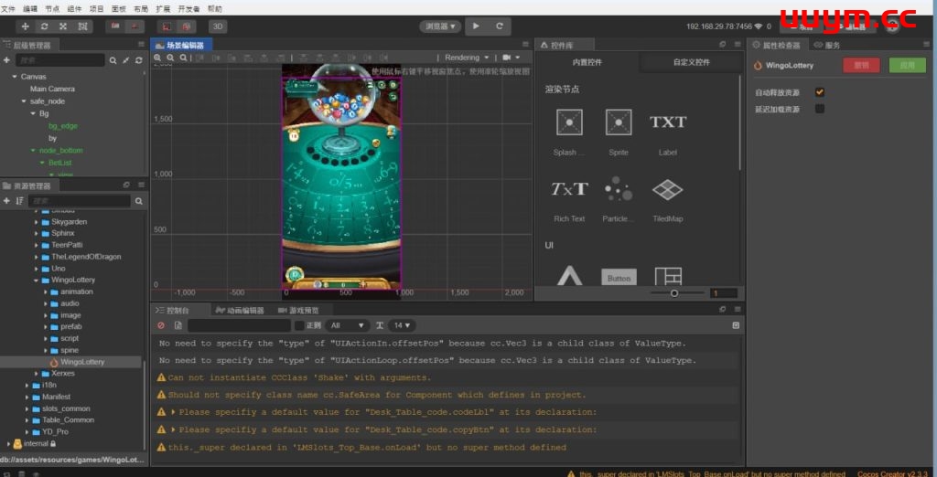This screenshot has height=477, width=937.
Task: Open the Rendering mode dropdown
Action: pos(467,58)
